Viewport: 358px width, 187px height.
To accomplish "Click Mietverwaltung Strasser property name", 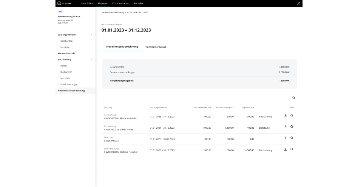I will (69, 16).
